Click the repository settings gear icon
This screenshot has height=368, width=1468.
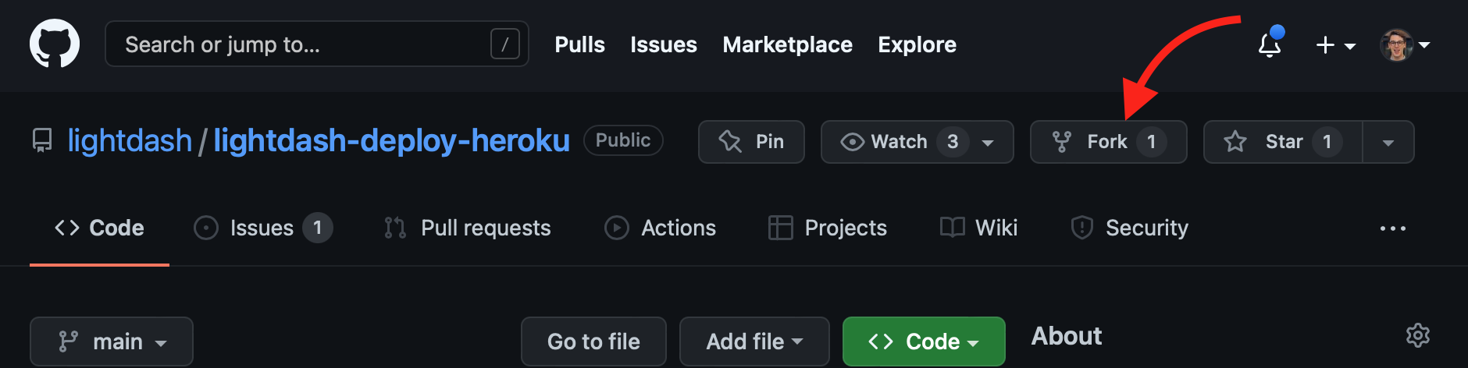pos(1417,335)
